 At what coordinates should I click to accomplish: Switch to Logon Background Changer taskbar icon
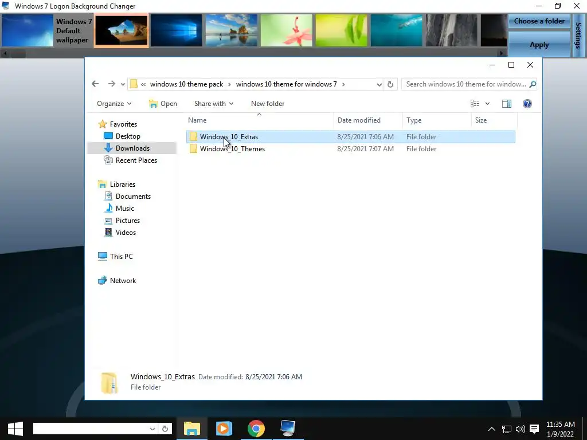(288, 429)
